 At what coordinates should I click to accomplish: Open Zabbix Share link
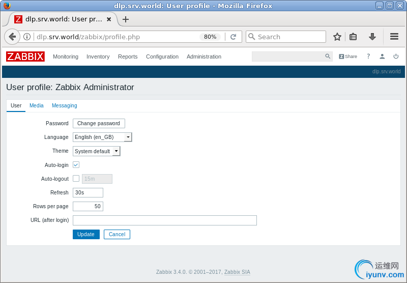click(x=348, y=56)
